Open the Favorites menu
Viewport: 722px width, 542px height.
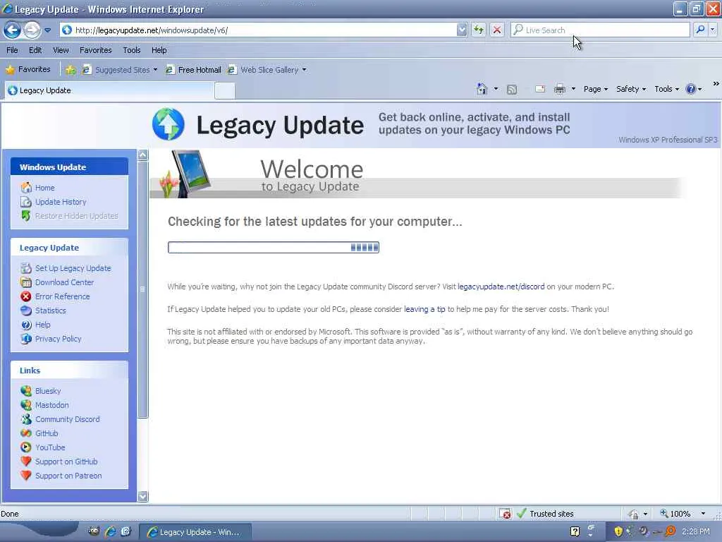point(95,50)
